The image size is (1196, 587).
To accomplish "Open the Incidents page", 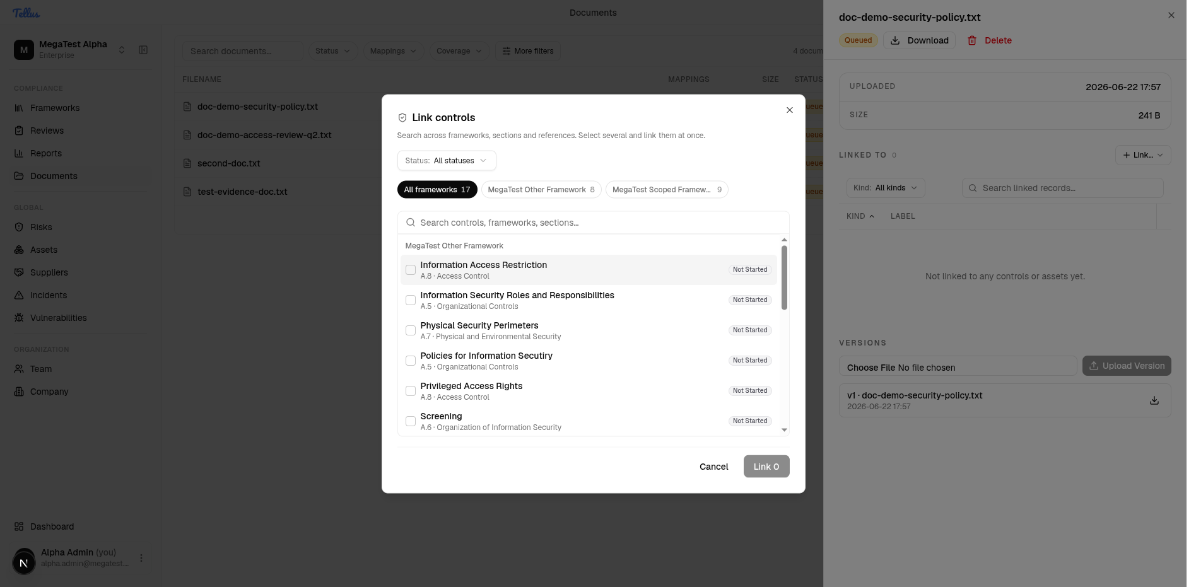I will click(x=48, y=295).
